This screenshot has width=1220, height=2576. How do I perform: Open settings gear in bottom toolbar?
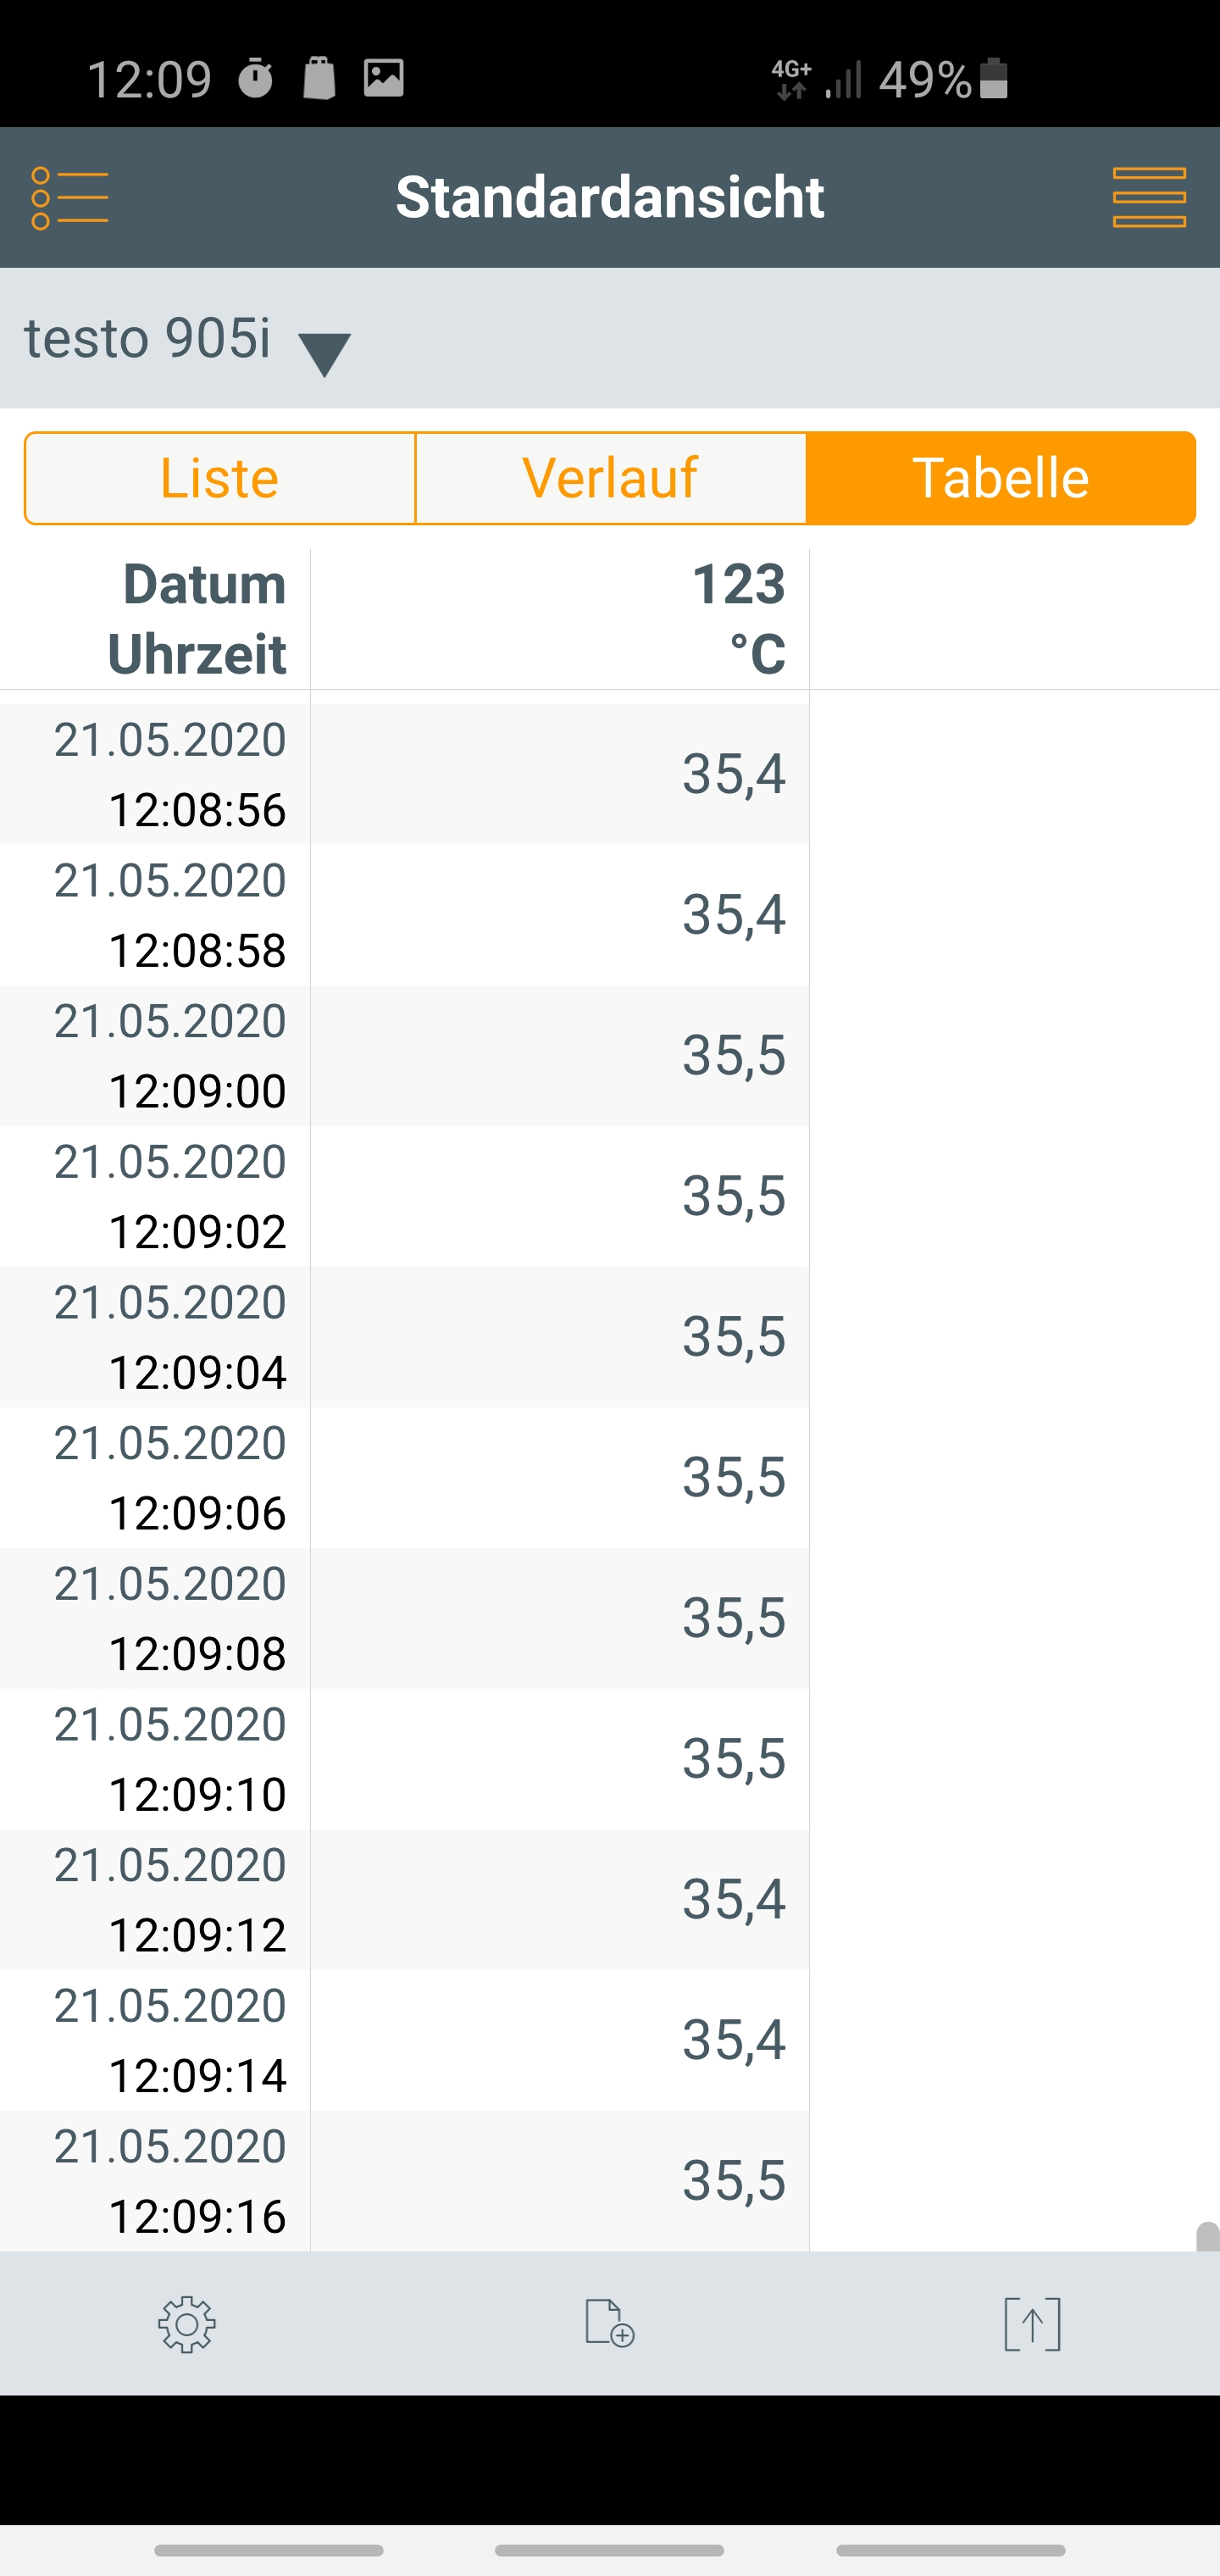coord(187,2324)
